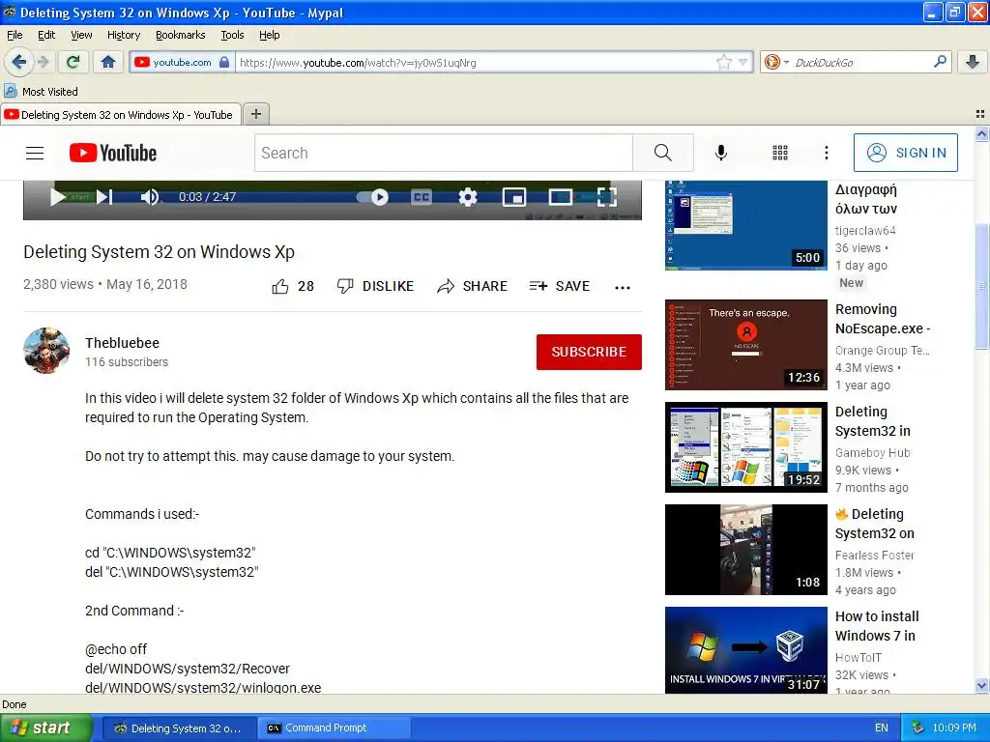The image size is (990, 742).
Task: Open the Gameboy Hub 19:52 video thumbnail
Action: click(x=746, y=447)
